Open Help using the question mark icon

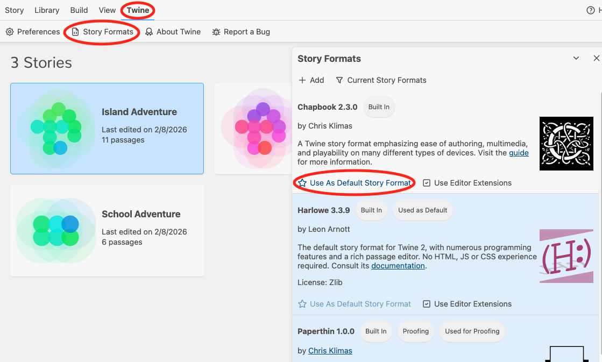[591, 10]
